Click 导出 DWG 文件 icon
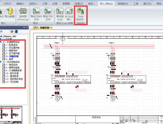Viewport: 163px width, 124px height. tap(36, 14)
